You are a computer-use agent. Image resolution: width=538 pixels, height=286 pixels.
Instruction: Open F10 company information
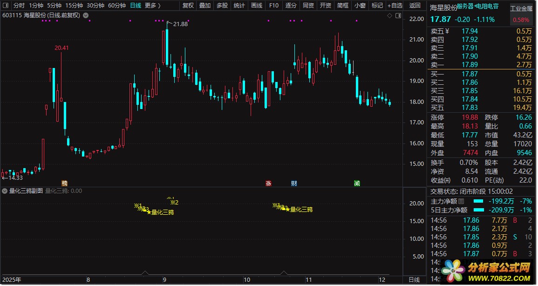click(274, 6)
